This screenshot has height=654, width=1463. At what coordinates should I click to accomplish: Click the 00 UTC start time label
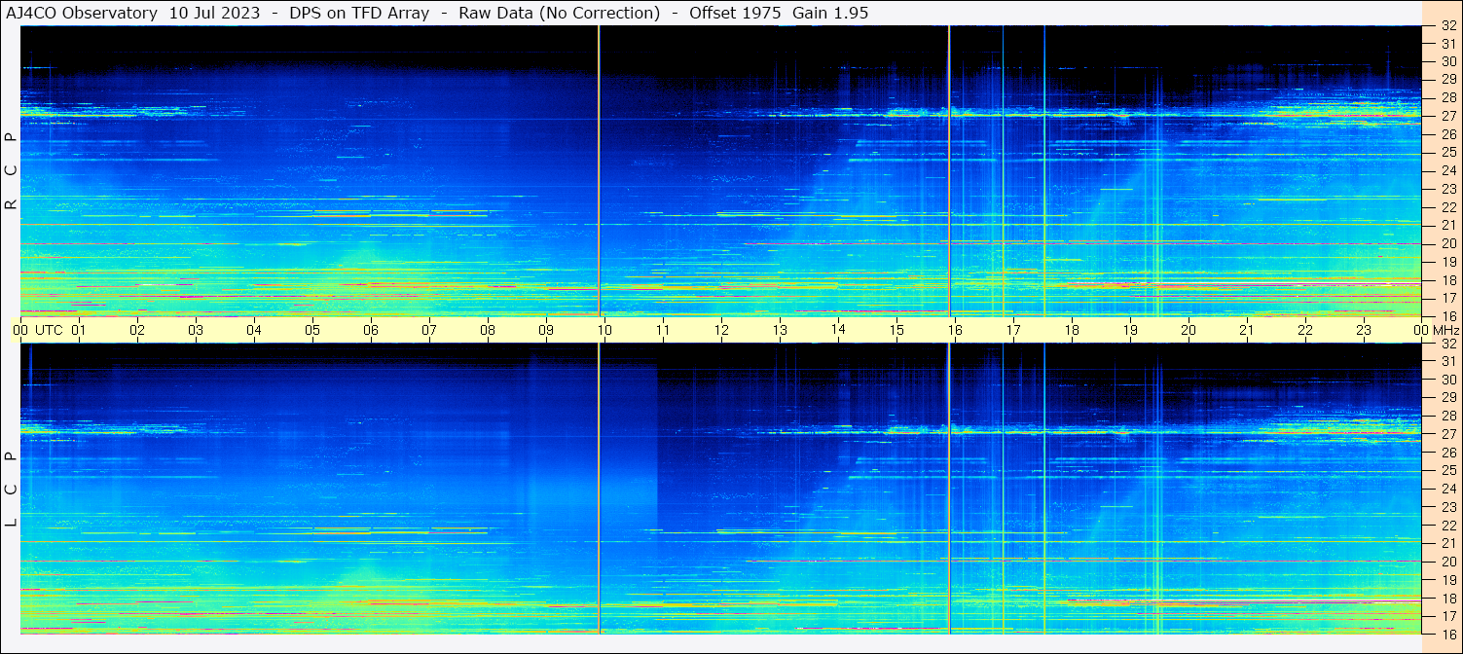coord(38,330)
